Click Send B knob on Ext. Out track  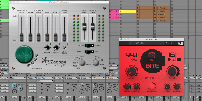pyautogui.click(x=48, y=89)
